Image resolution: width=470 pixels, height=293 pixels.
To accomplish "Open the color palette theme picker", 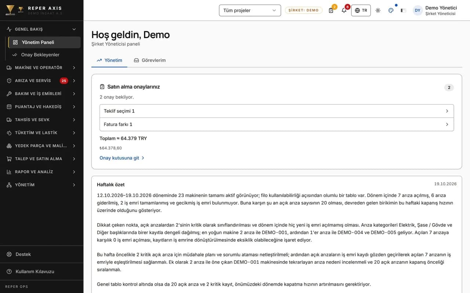I will click(391, 10).
